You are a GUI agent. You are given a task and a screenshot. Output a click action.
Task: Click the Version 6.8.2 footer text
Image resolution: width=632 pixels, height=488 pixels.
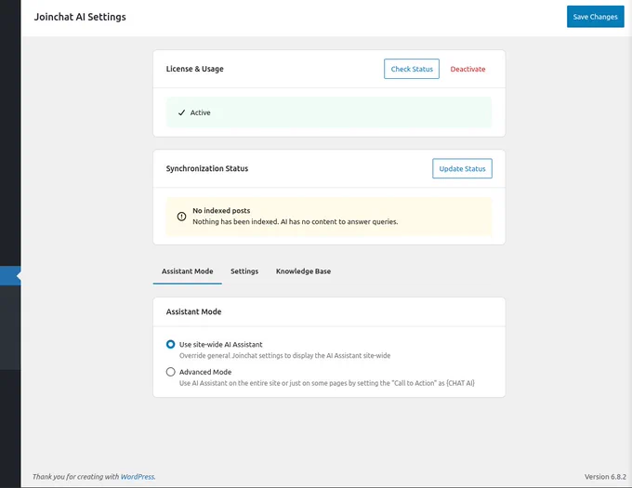click(x=605, y=477)
